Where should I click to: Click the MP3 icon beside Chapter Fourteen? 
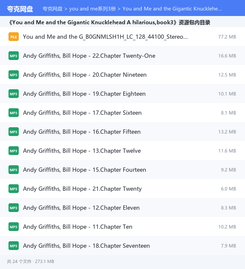pyautogui.click(x=13, y=170)
